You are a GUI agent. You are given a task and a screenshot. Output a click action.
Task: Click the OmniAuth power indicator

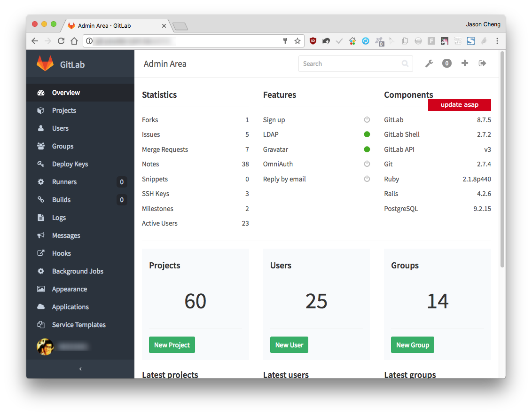coord(367,164)
